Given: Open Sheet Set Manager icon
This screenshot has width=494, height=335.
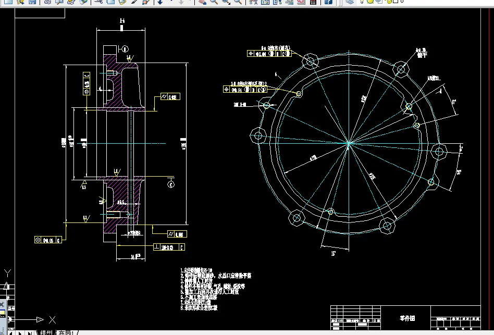Looking at the screenshot, I should (289, 2).
